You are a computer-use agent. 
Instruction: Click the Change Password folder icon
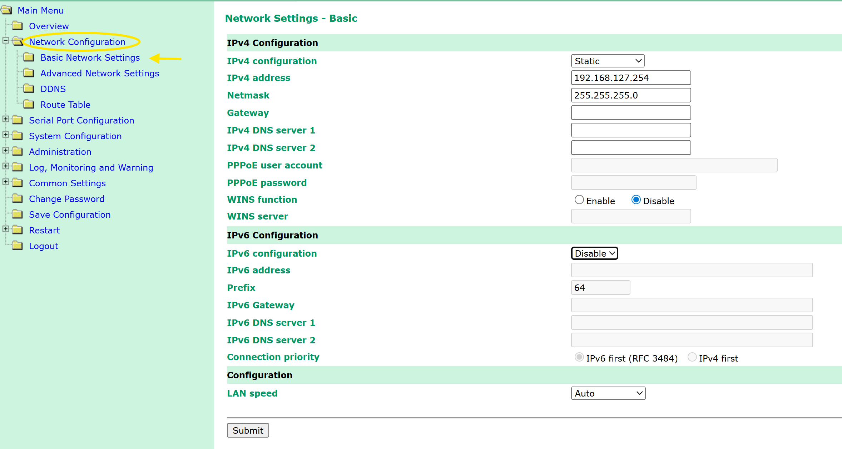pos(17,199)
